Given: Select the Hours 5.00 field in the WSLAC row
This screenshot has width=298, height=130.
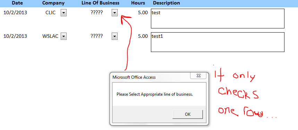Looking at the screenshot, I should 143,36.
